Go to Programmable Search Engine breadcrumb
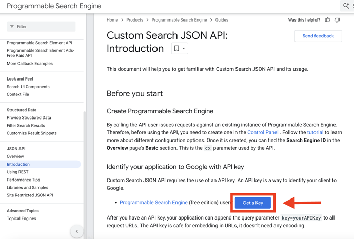 coord(179,20)
